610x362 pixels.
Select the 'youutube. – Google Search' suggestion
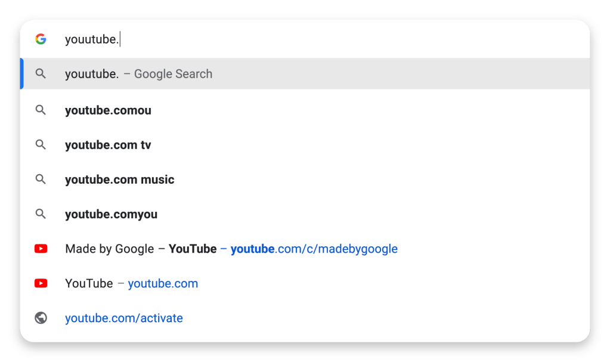pyautogui.click(x=138, y=74)
